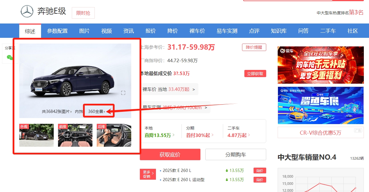Screen dimensions: 369x192
Task: Click the 获取底价 button
Action: (170, 155)
